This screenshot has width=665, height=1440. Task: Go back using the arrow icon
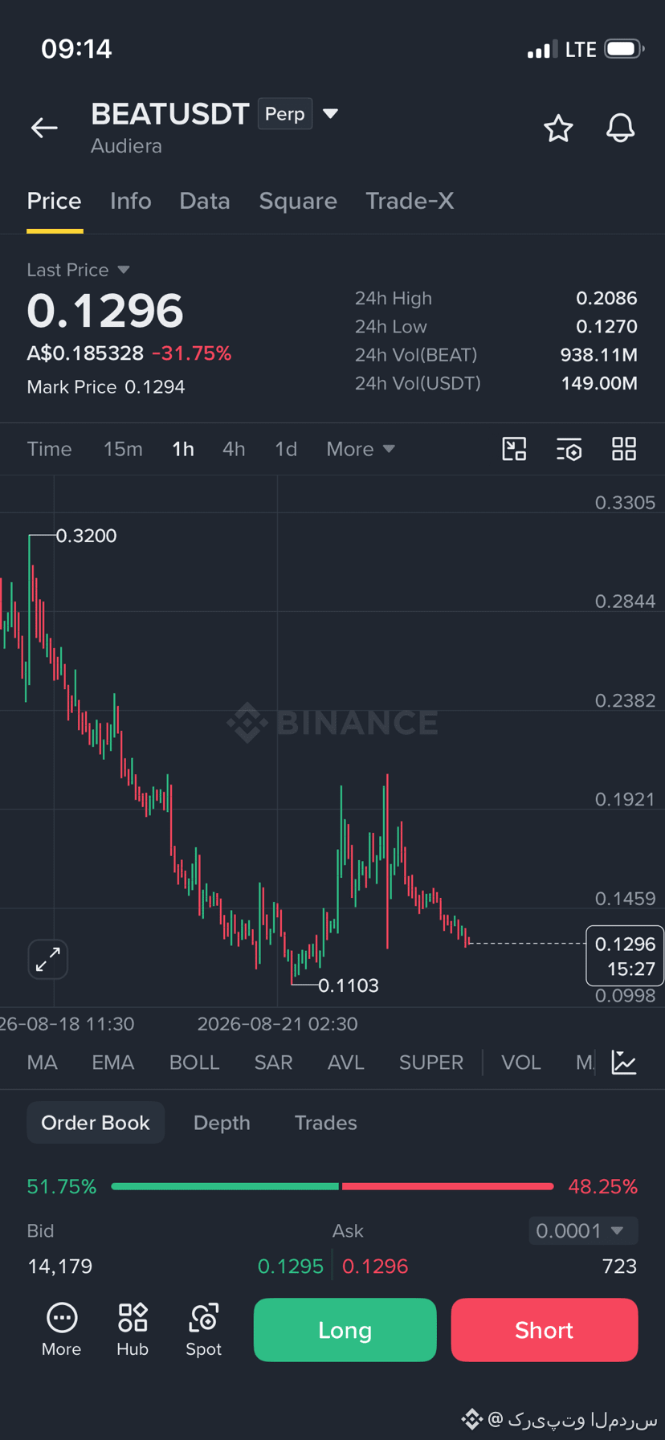pyautogui.click(x=44, y=127)
